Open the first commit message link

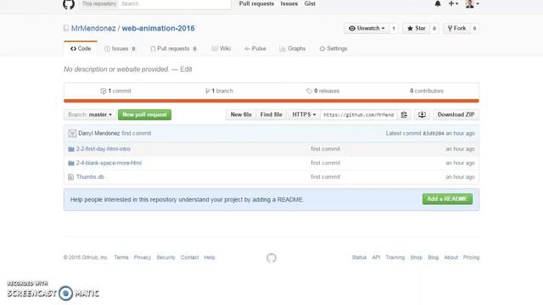[136, 134]
